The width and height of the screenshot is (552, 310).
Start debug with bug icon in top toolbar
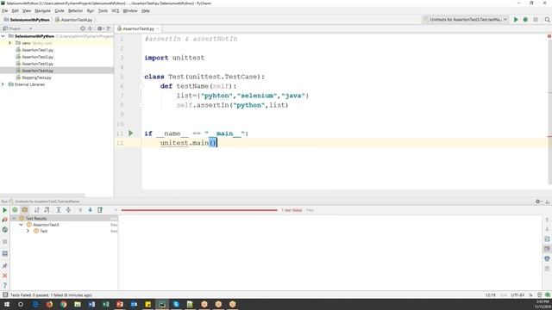point(525,20)
